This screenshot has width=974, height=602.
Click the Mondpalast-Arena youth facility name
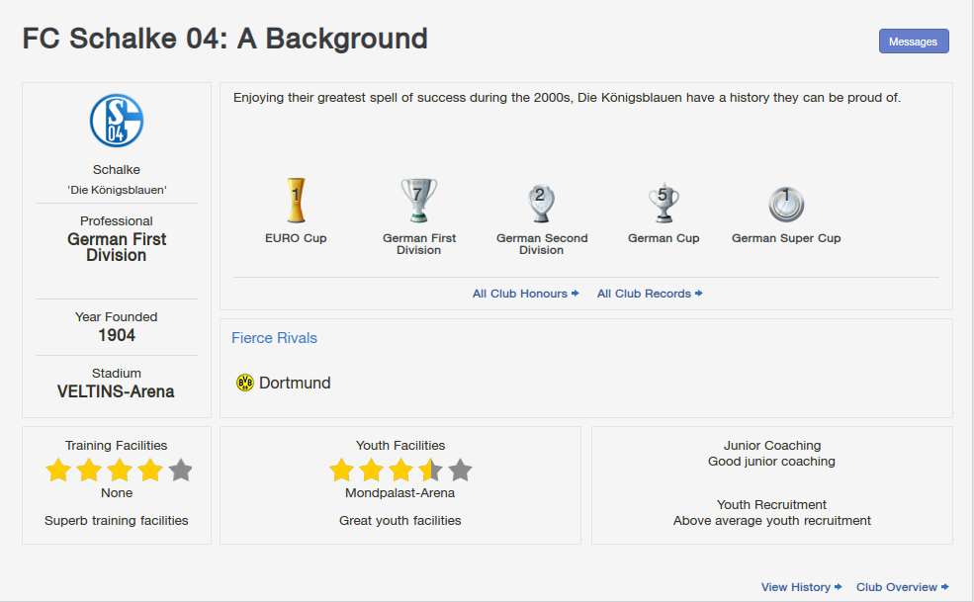pos(399,493)
